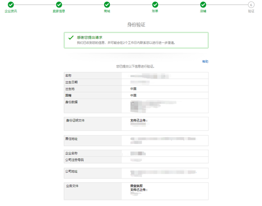The width and height of the screenshot is (262, 206).
Task: Click the 名称 row label
Action: pos(69,76)
